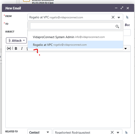135x134 pixels.
Task: Open the Contact type dropdown
Action: (x=40, y=132)
